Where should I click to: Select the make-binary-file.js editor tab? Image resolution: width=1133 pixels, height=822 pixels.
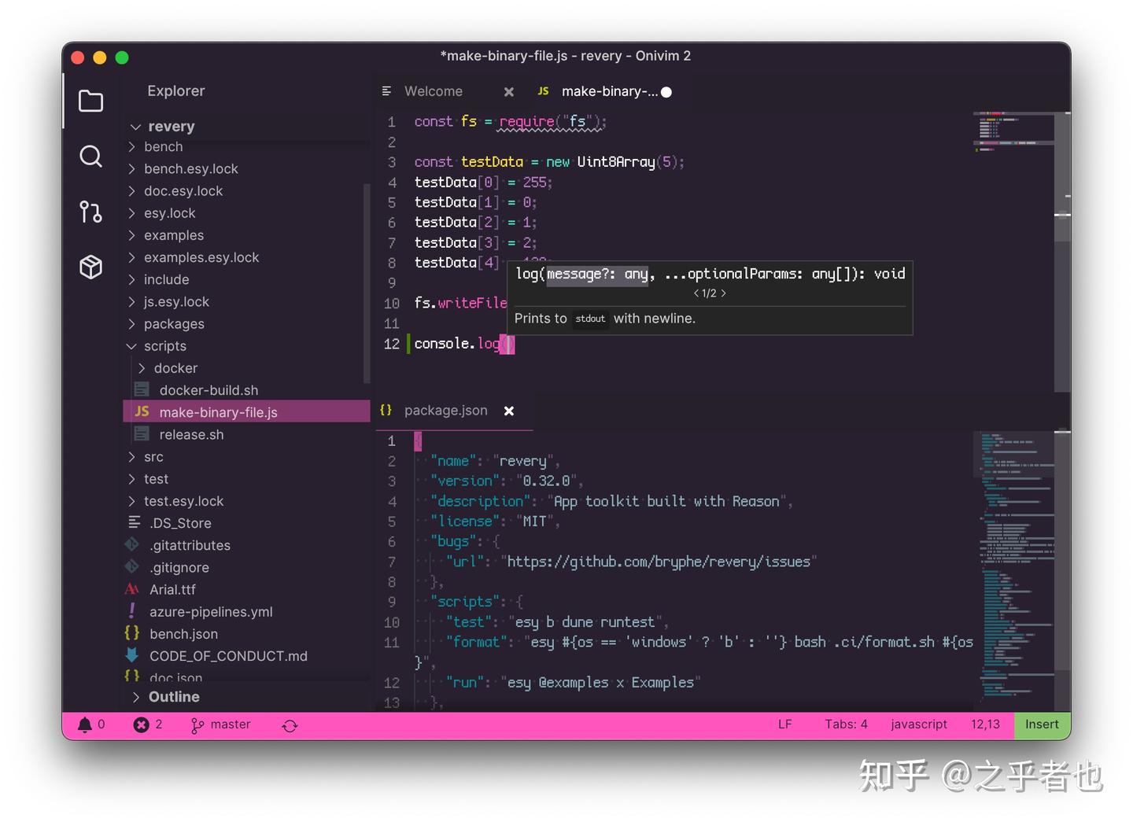coord(610,91)
